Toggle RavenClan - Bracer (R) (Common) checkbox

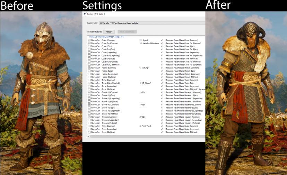[x=89, y=104]
